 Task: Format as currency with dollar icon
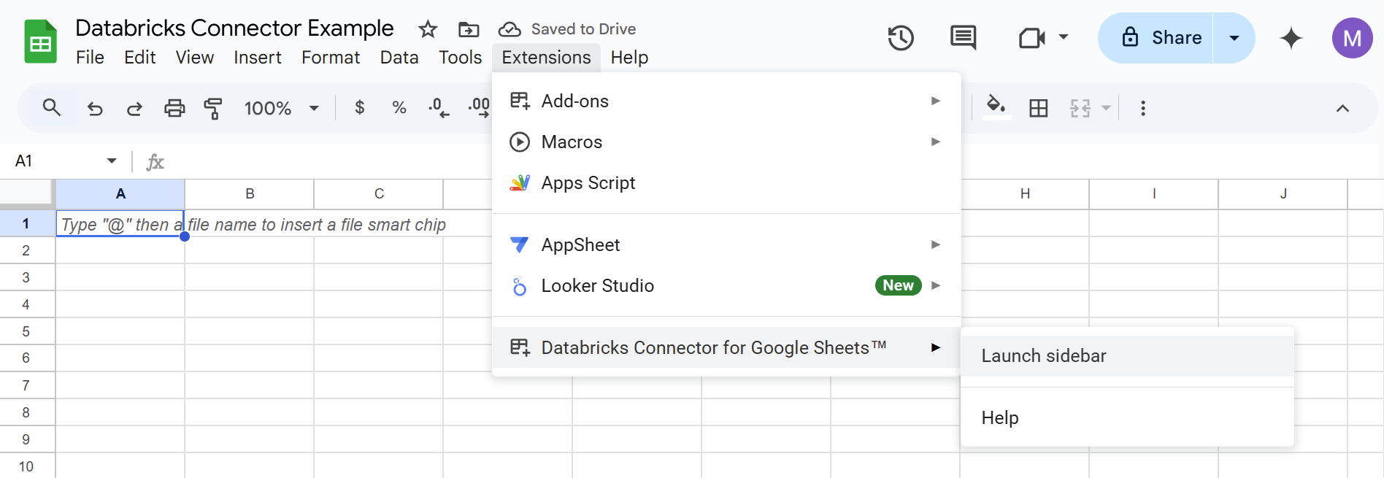click(x=359, y=108)
